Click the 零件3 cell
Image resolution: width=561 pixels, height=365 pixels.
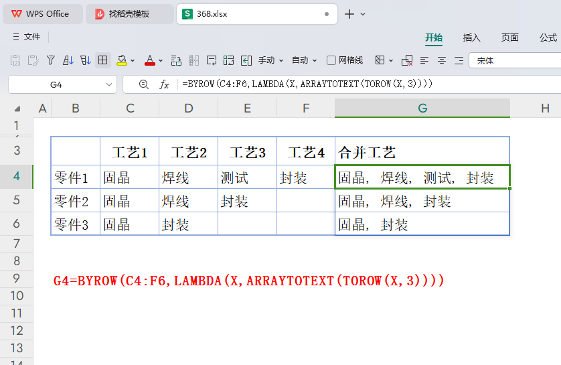click(76, 224)
